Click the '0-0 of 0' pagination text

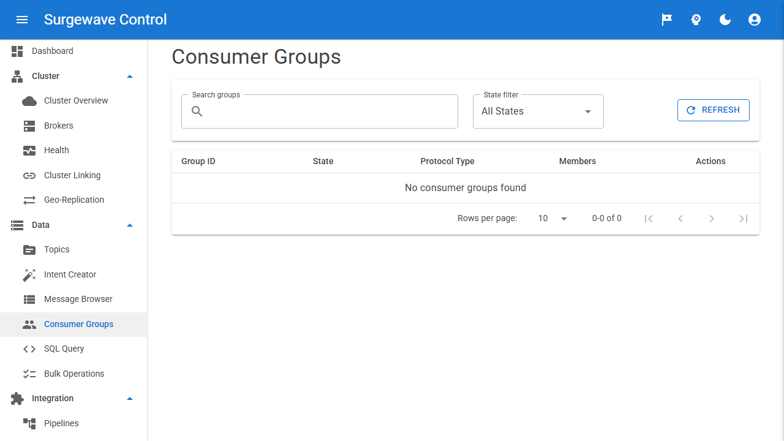607,219
